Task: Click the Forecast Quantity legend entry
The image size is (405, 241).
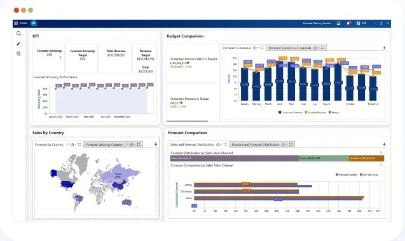Action: coord(347,175)
